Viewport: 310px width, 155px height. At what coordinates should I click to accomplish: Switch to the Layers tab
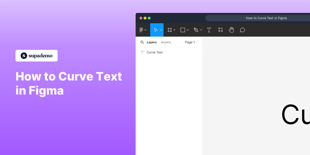click(152, 42)
